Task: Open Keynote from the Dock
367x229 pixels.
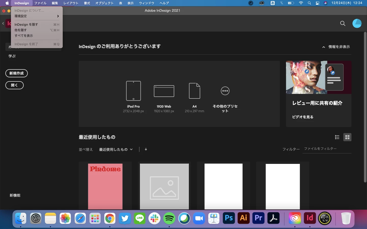Action: click(x=214, y=218)
